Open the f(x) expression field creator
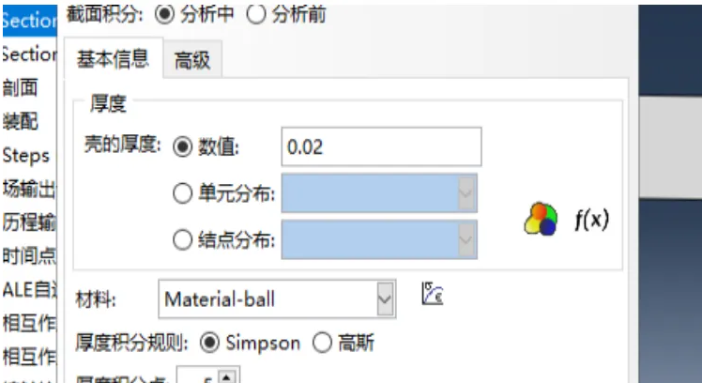Screen dimensions: 702x383 click(x=591, y=220)
